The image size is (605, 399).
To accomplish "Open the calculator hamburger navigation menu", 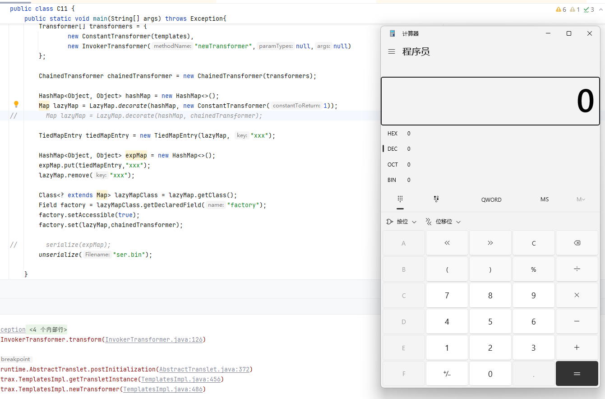I will [392, 52].
